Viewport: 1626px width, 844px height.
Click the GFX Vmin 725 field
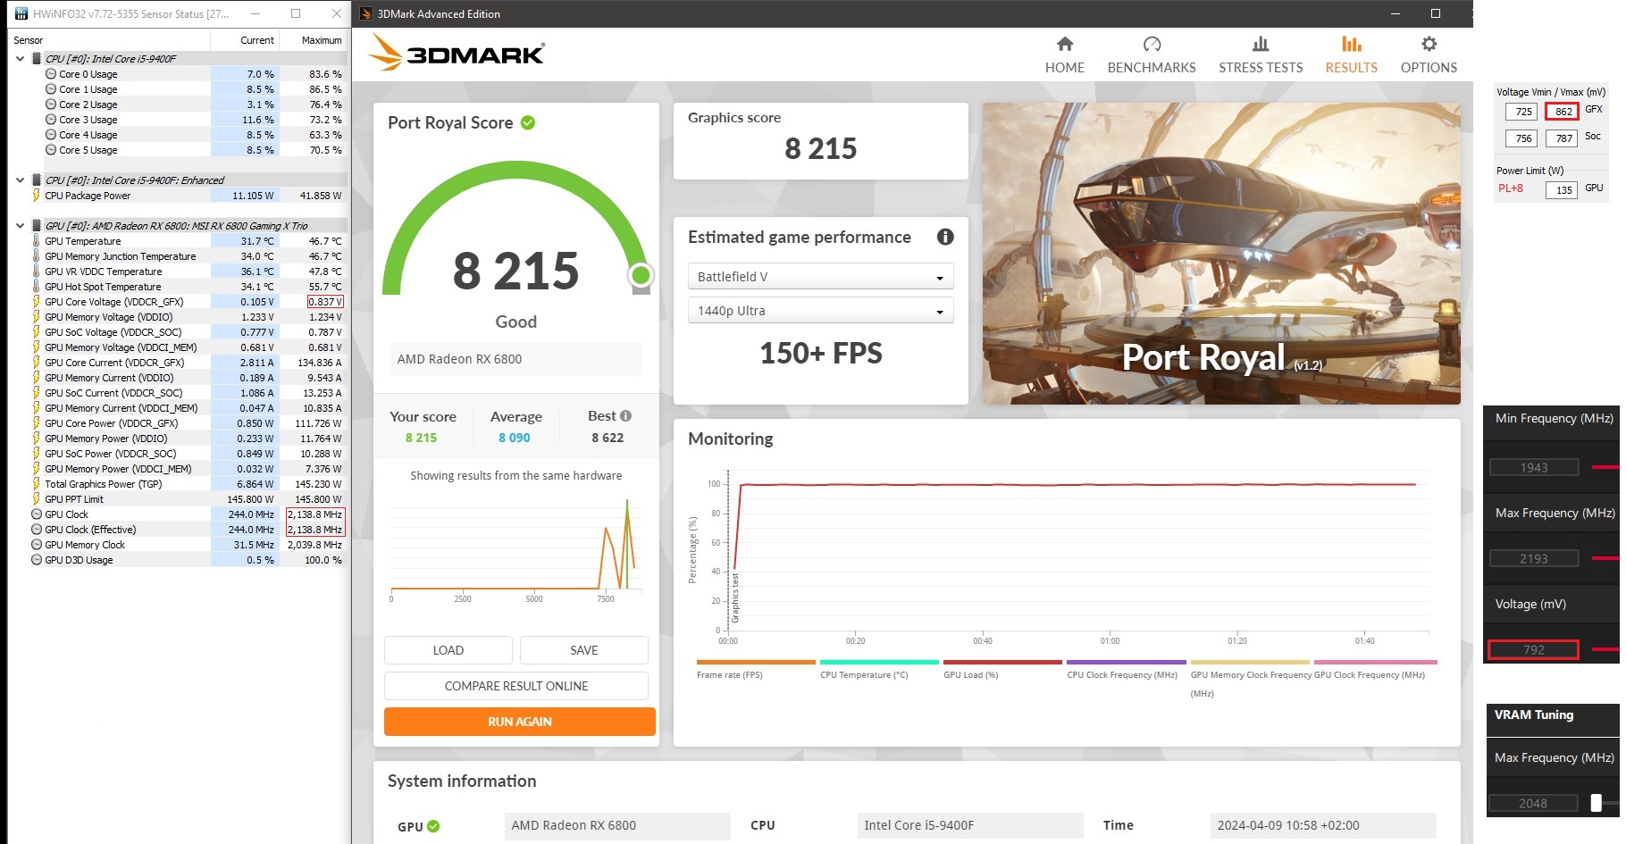click(x=1522, y=112)
